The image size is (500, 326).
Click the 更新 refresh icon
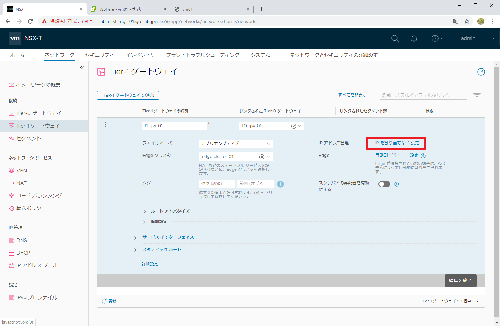point(104,301)
